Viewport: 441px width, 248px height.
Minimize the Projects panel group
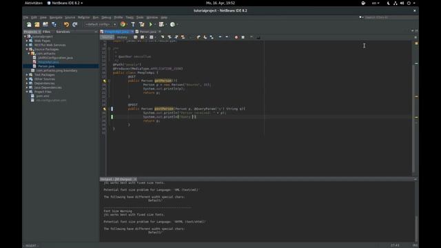[x=96, y=32]
